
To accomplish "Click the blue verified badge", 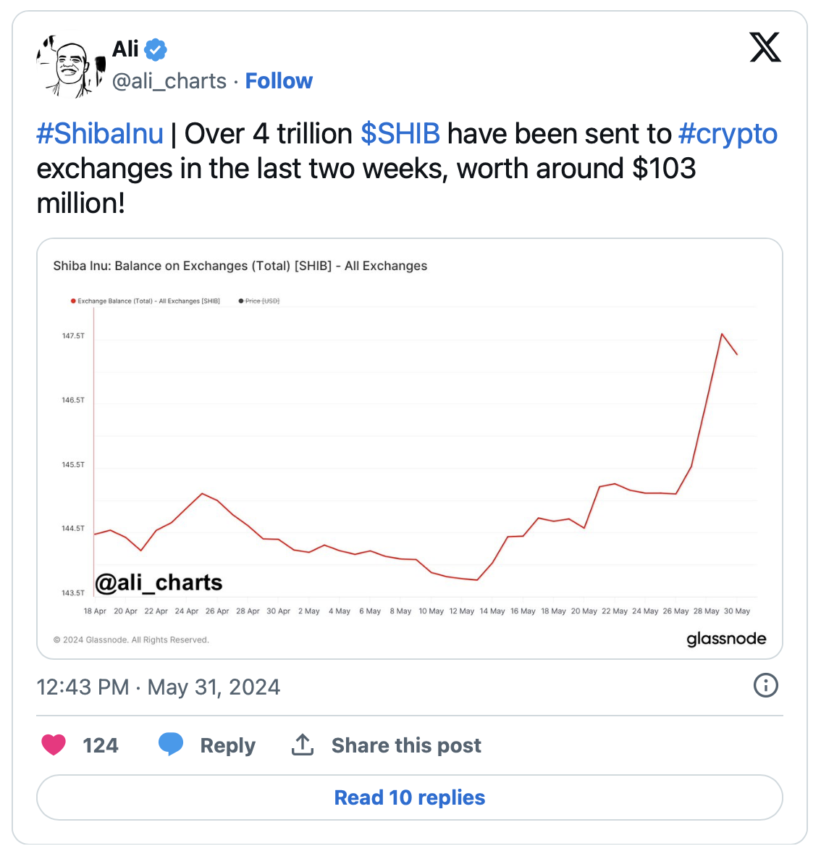I will [156, 49].
